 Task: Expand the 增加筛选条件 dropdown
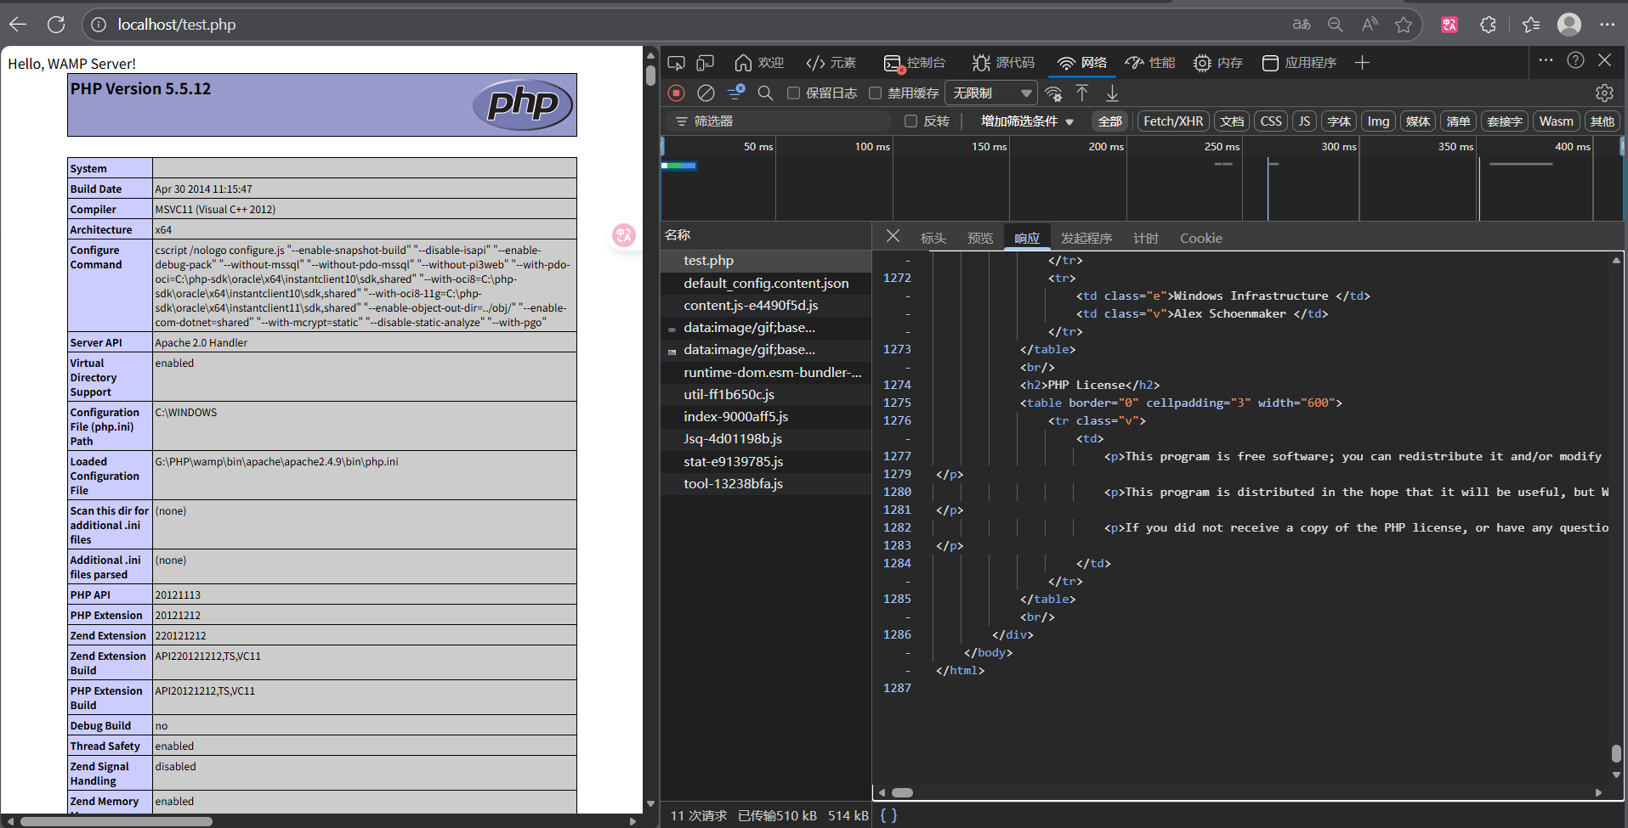tap(1027, 121)
